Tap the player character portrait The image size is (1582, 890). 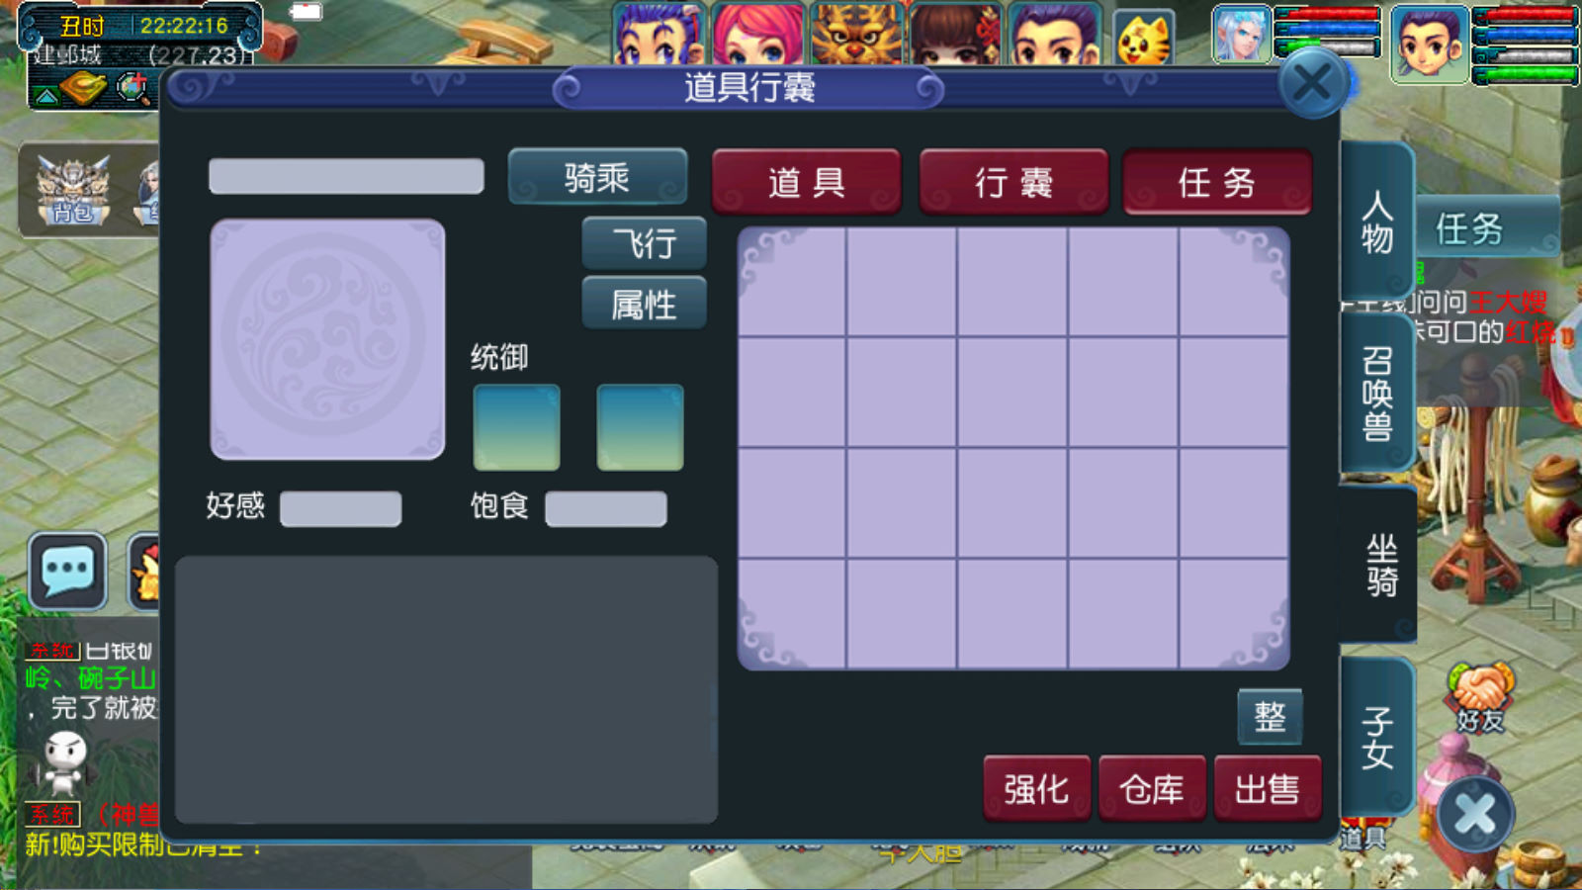[x=1429, y=44]
